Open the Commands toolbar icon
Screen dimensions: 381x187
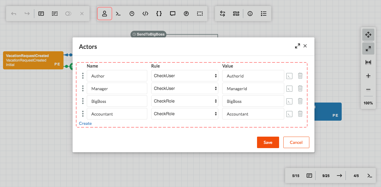118,14
